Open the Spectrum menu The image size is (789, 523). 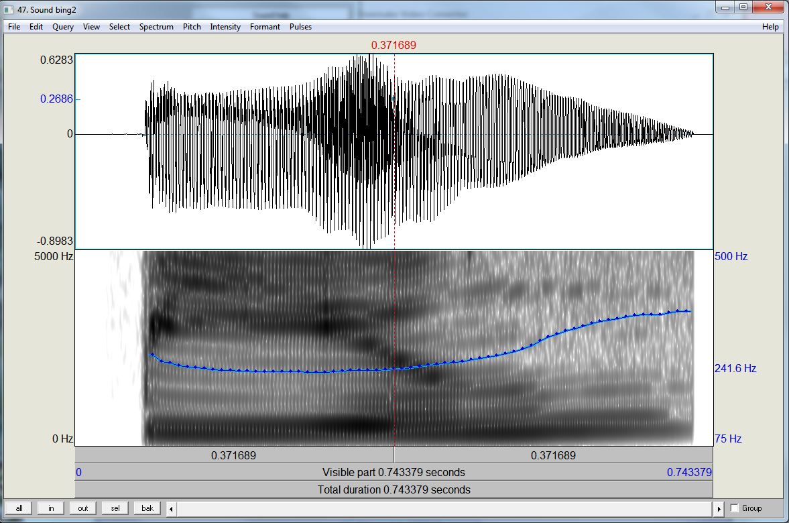point(156,27)
